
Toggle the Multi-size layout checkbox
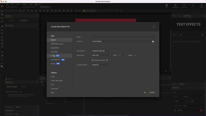[6, 92]
